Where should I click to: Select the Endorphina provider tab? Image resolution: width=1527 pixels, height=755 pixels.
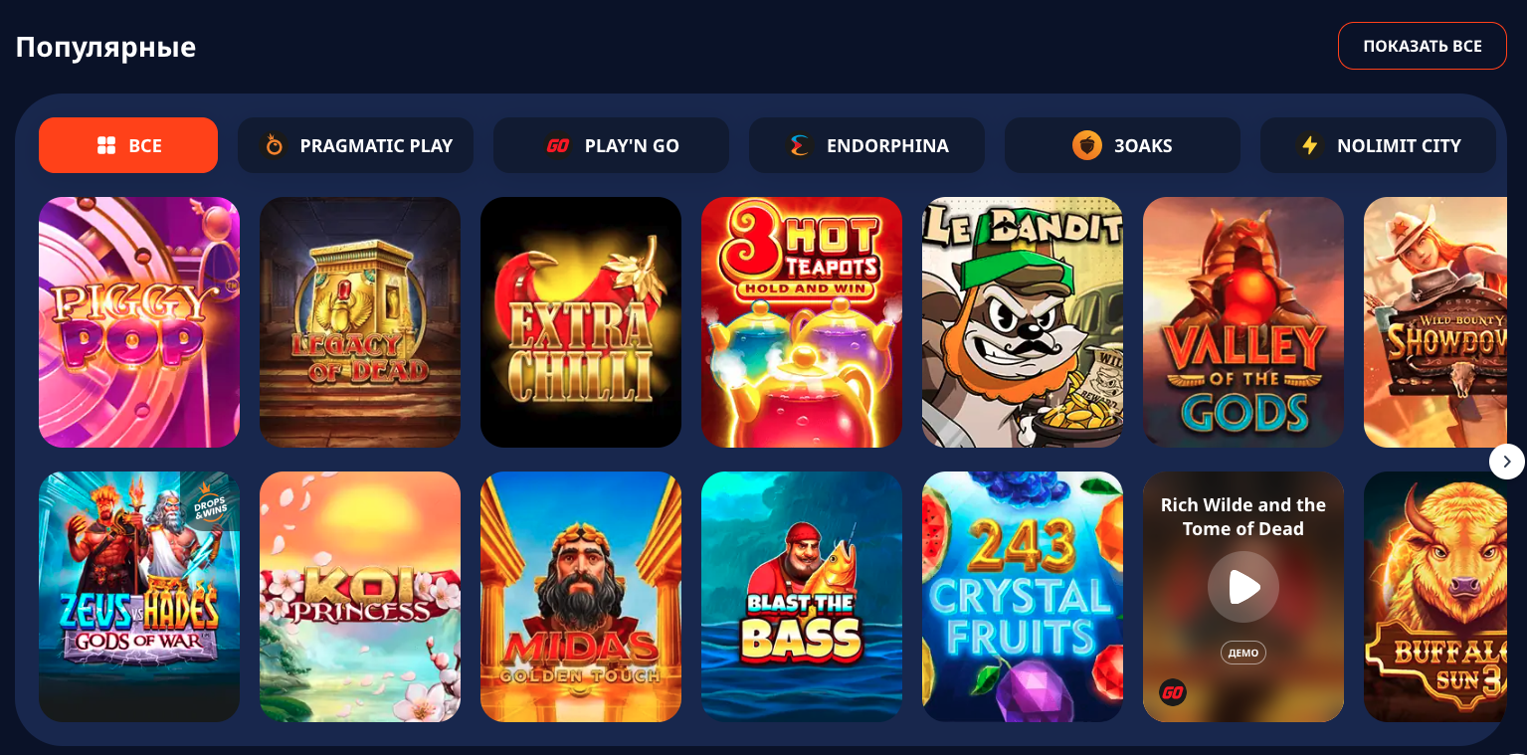[x=866, y=145]
